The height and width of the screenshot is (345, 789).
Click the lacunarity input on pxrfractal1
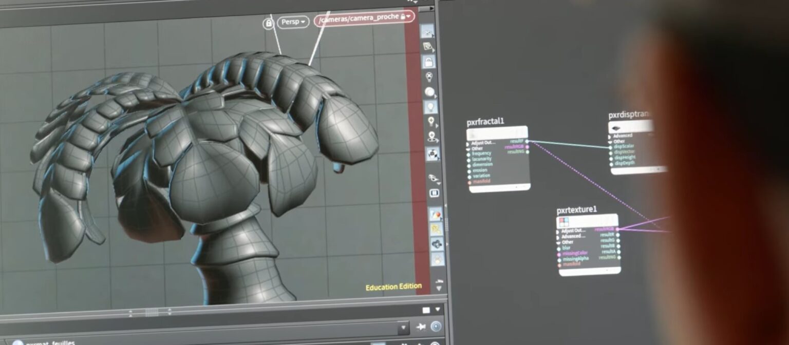coord(469,159)
